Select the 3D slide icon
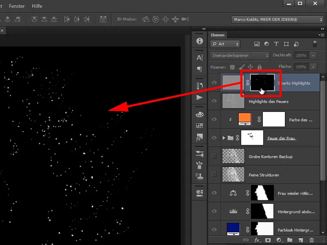 pos(175,19)
